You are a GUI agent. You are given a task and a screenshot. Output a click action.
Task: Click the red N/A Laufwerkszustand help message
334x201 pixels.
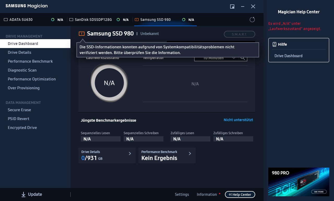point(295,26)
